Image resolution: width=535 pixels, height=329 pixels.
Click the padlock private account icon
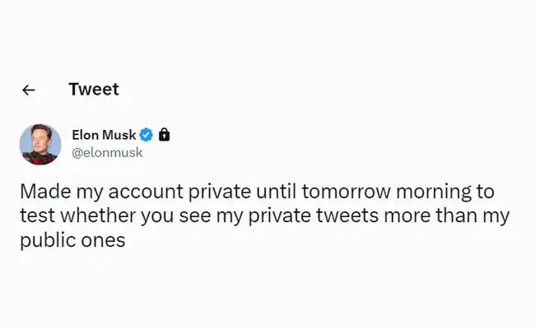pos(164,135)
